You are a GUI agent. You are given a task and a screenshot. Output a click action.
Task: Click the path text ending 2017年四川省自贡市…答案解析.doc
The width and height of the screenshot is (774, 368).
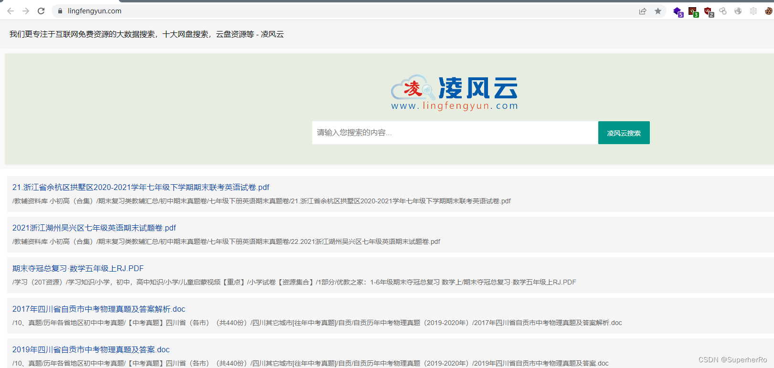click(x=317, y=323)
